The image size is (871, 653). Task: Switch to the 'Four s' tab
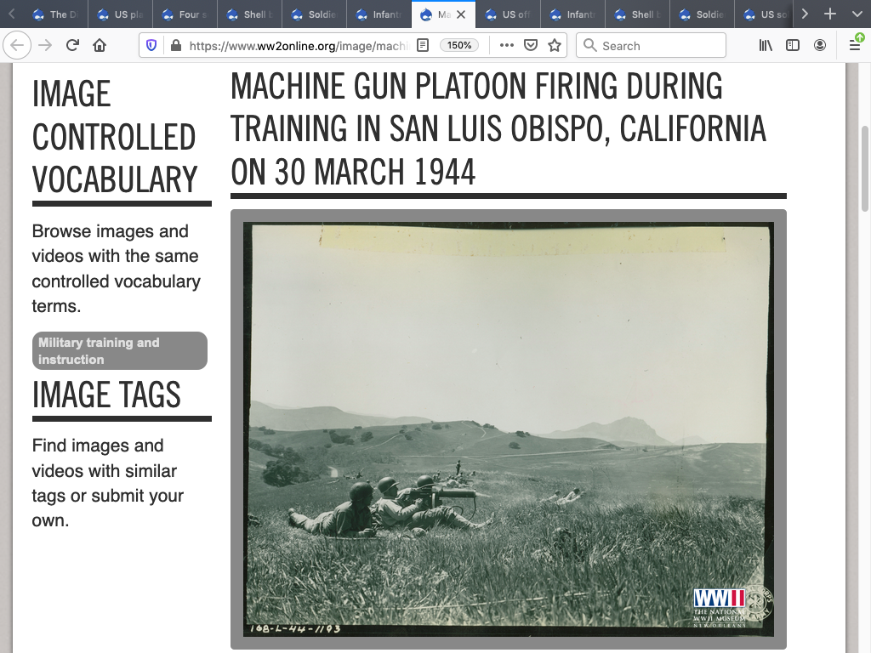pos(185,14)
